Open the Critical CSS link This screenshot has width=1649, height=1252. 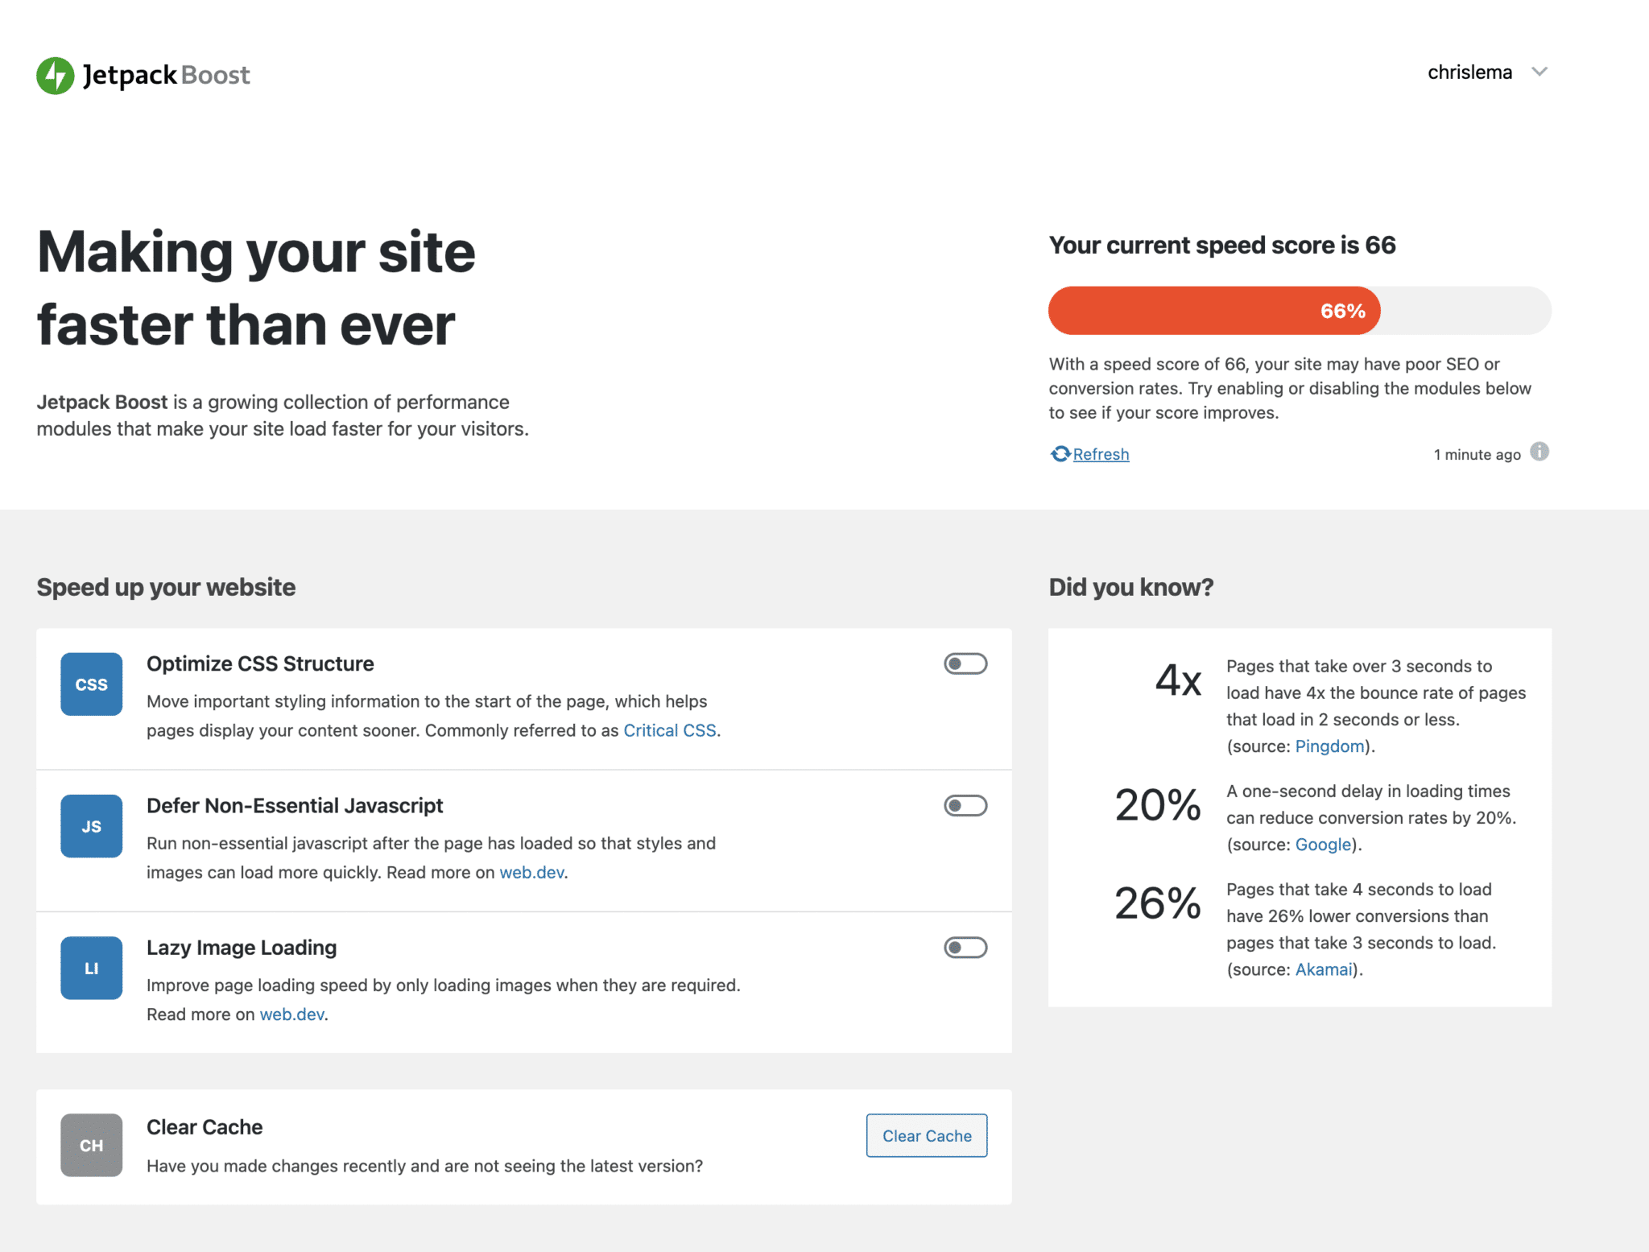point(669,730)
